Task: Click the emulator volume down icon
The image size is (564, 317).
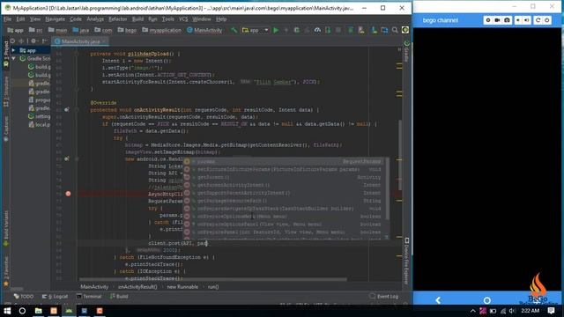Action: (518, 20)
